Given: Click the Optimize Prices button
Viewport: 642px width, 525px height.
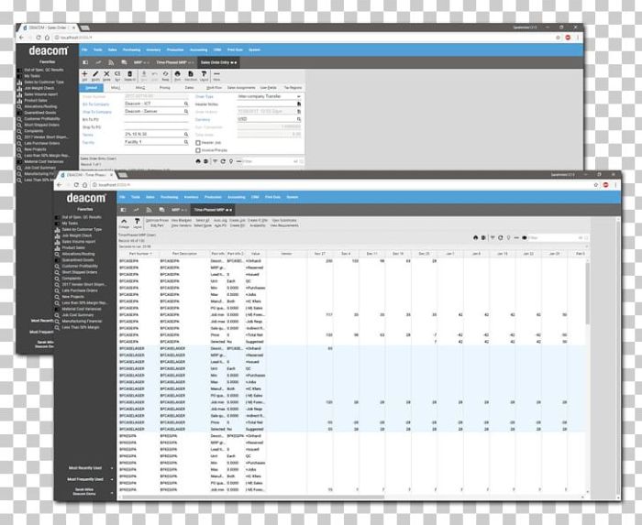Looking at the screenshot, I should point(157,221).
